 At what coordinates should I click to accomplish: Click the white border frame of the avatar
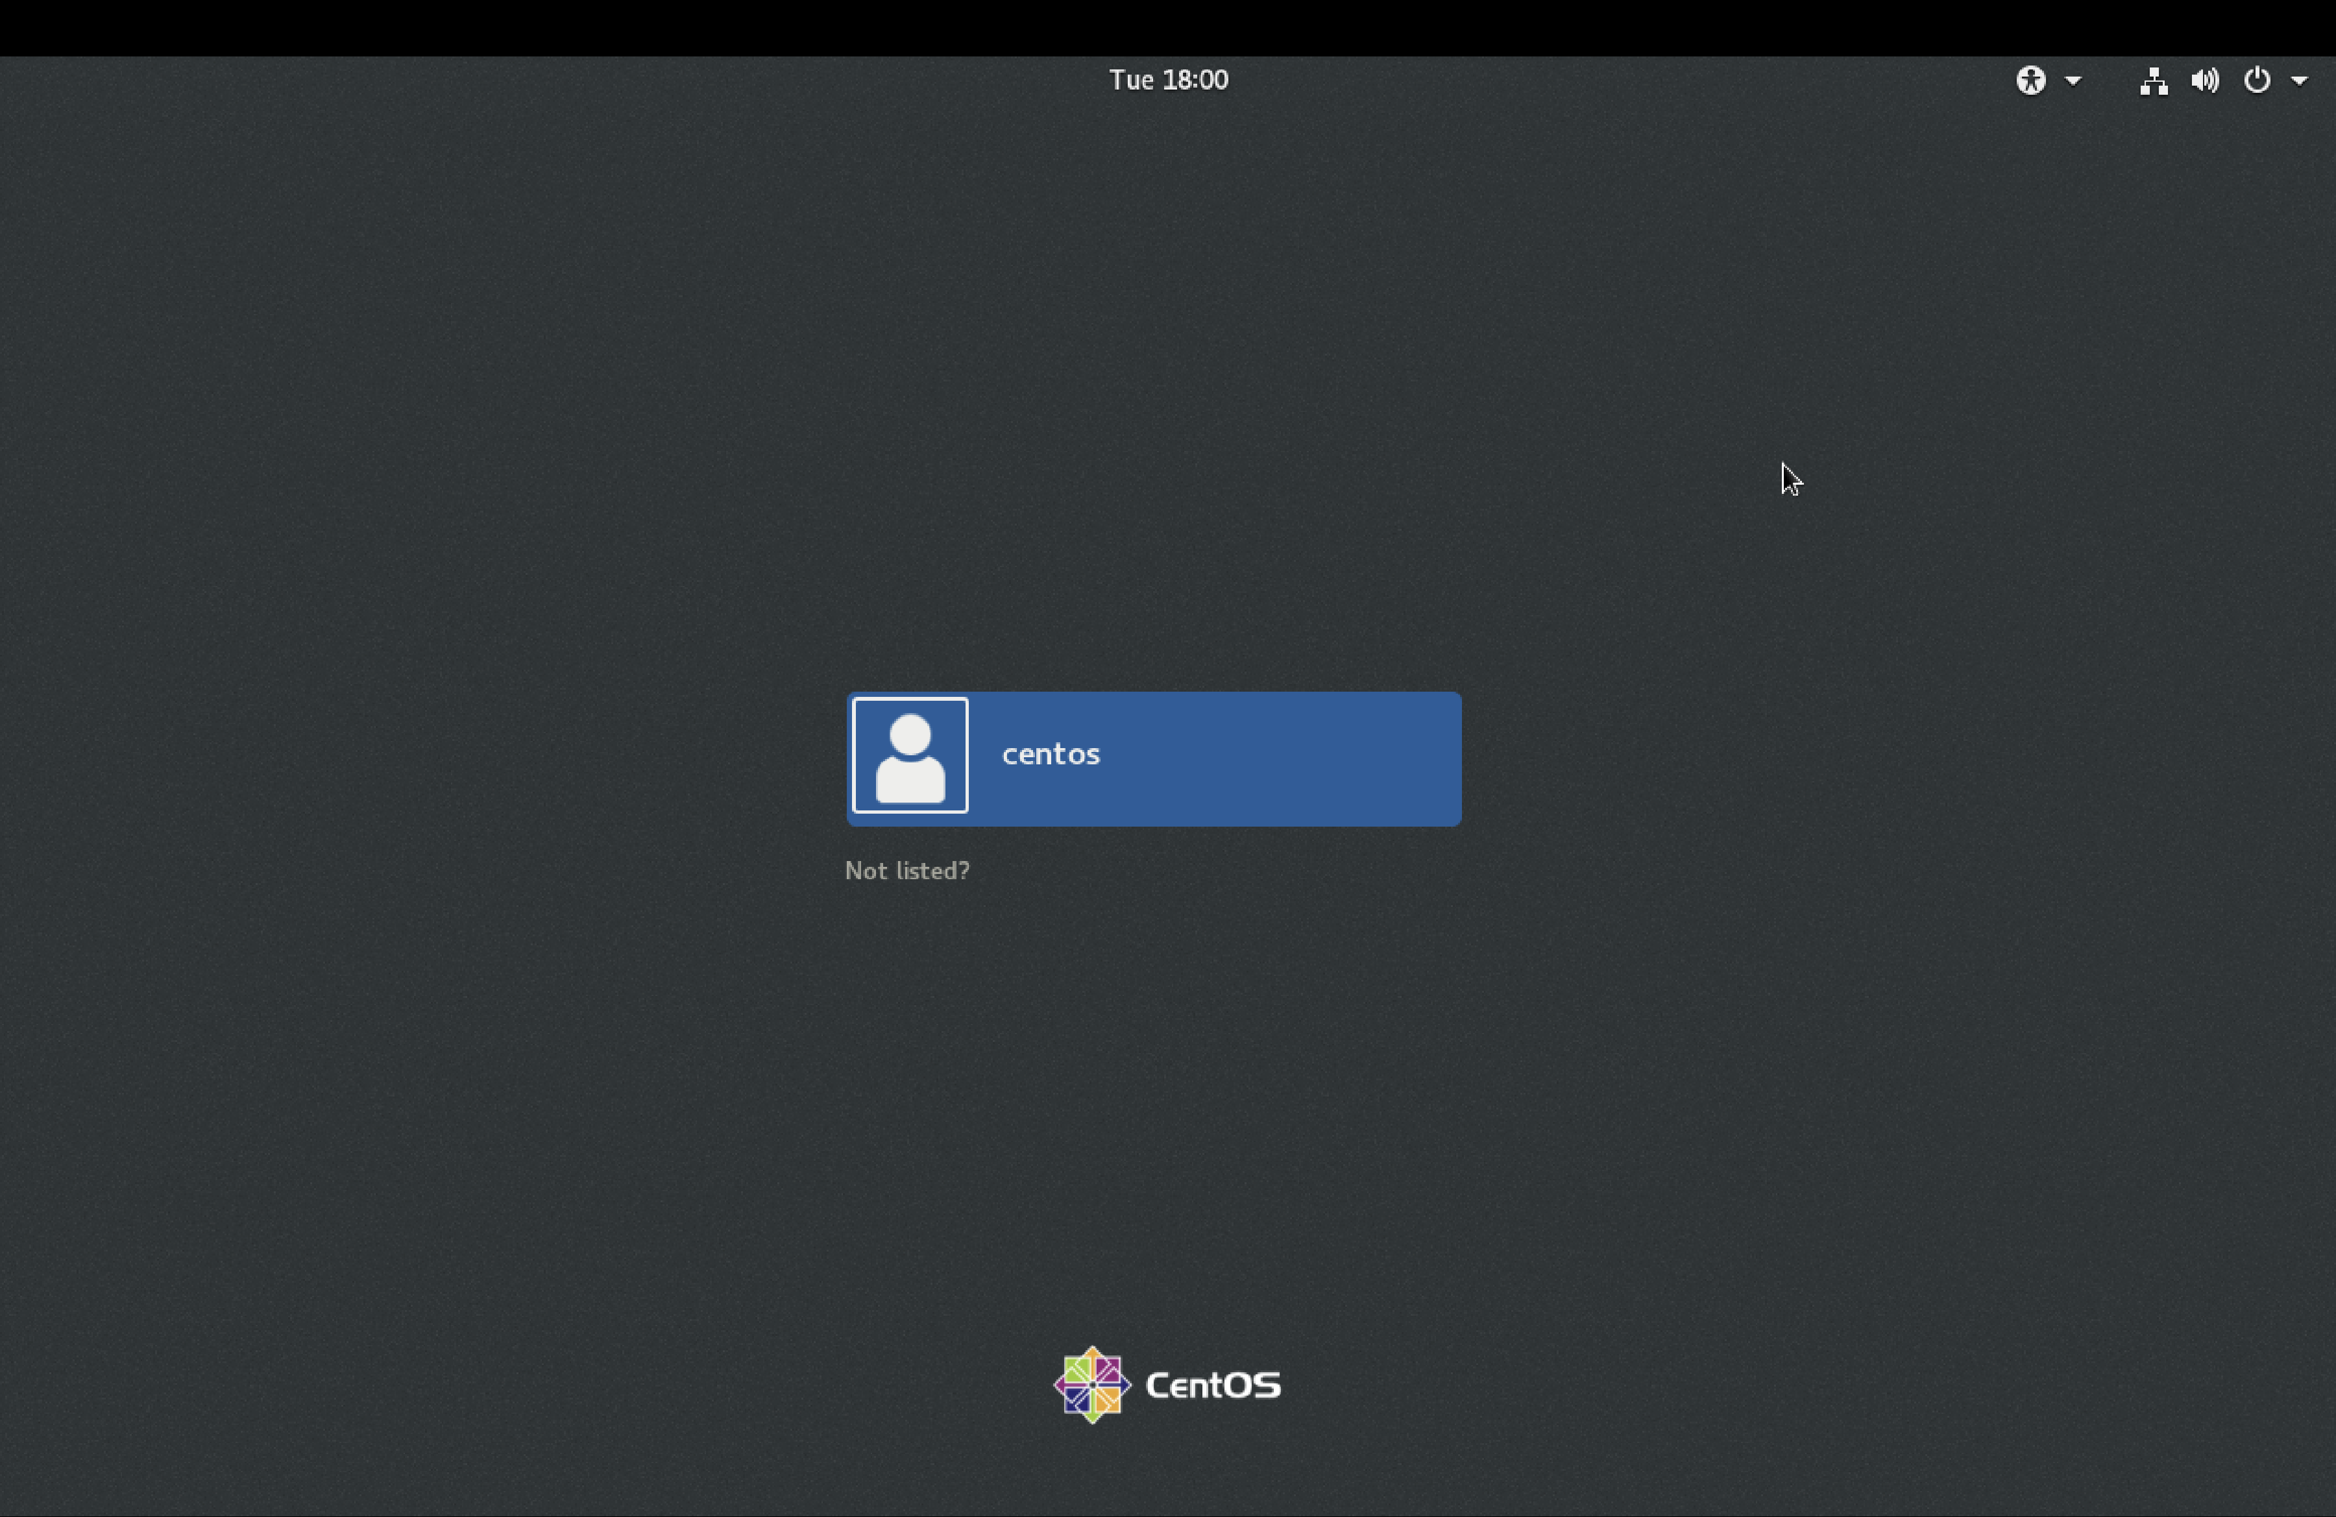[x=855, y=755]
